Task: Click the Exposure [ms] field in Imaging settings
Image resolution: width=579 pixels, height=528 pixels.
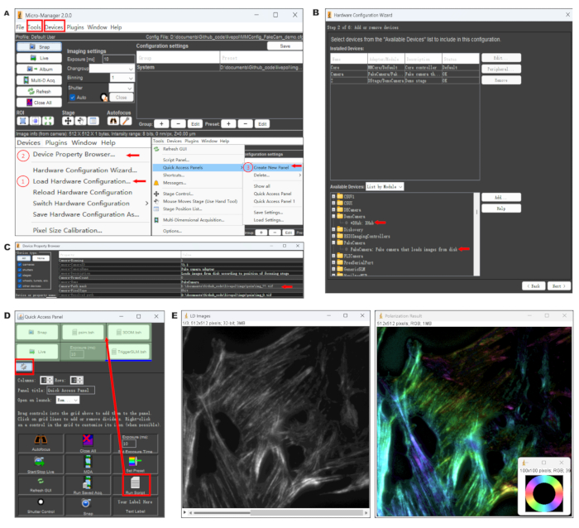Action: pos(118,59)
